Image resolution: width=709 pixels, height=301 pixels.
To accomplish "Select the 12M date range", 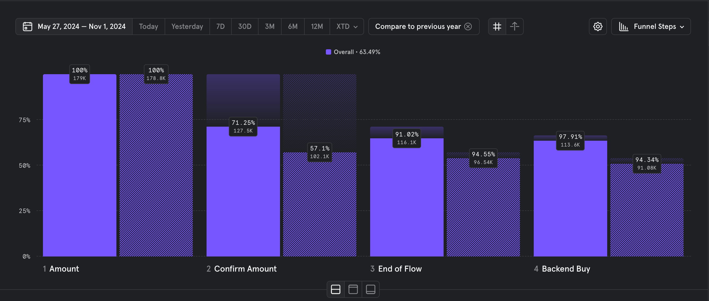I will click(317, 26).
